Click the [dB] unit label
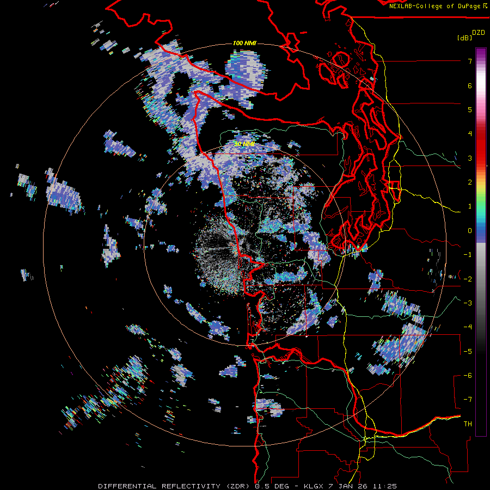Viewport: 490px width, 490px height. tap(464, 38)
